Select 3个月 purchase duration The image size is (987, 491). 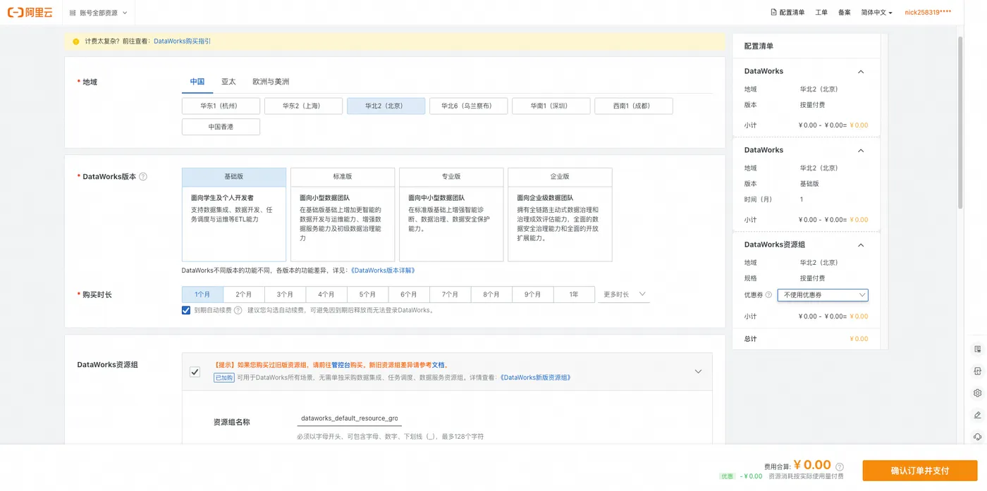coord(285,294)
